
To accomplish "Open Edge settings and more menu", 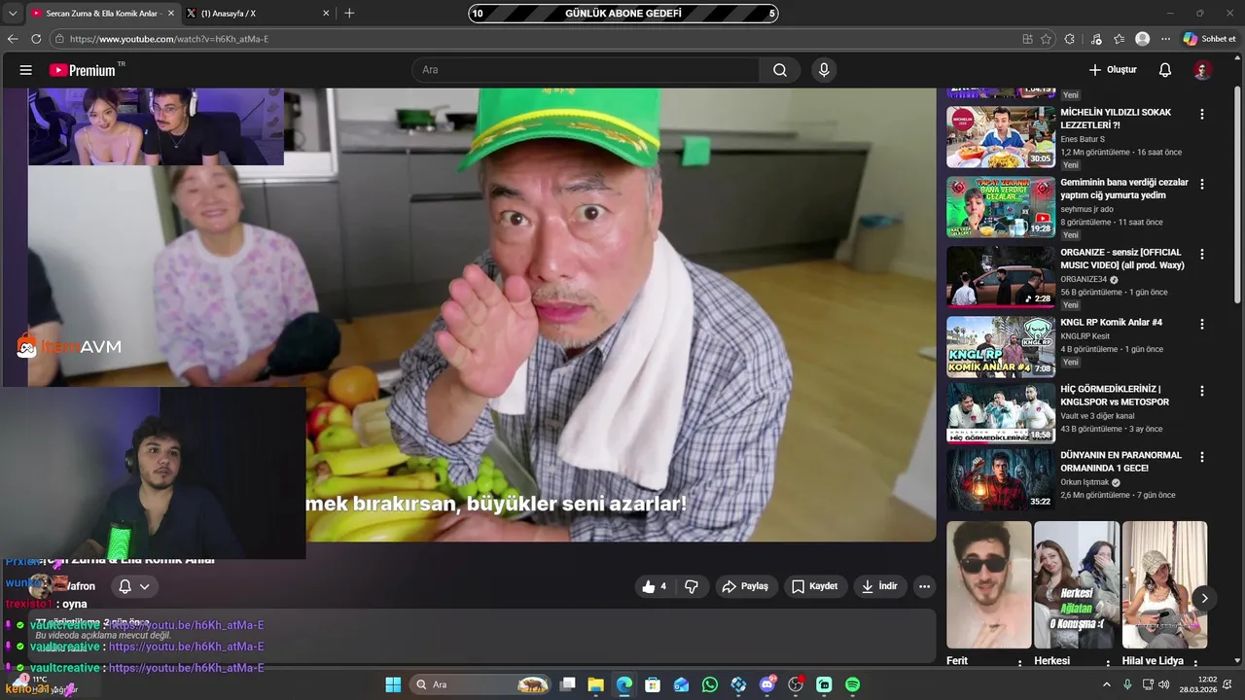I will click(x=1166, y=39).
